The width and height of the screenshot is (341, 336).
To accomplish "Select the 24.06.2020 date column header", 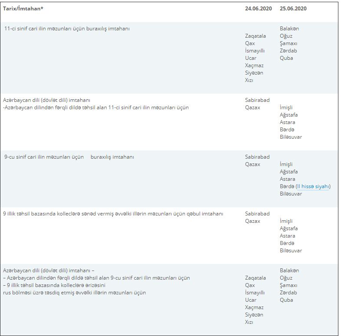I will [258, 8].
